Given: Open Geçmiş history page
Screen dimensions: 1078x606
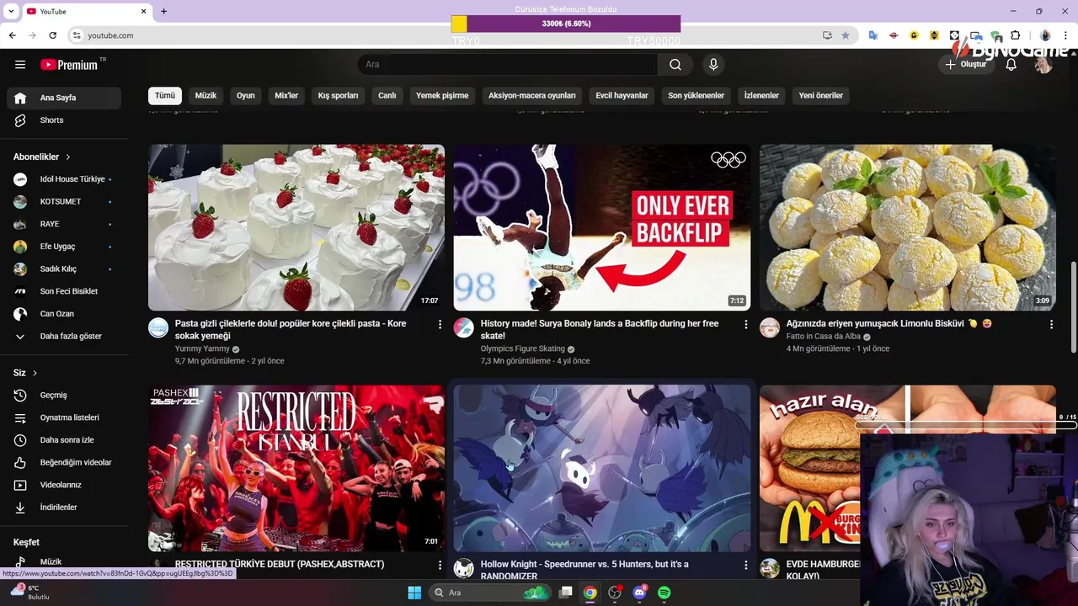Looking at the screenshot, I should (x=64, y=395).
